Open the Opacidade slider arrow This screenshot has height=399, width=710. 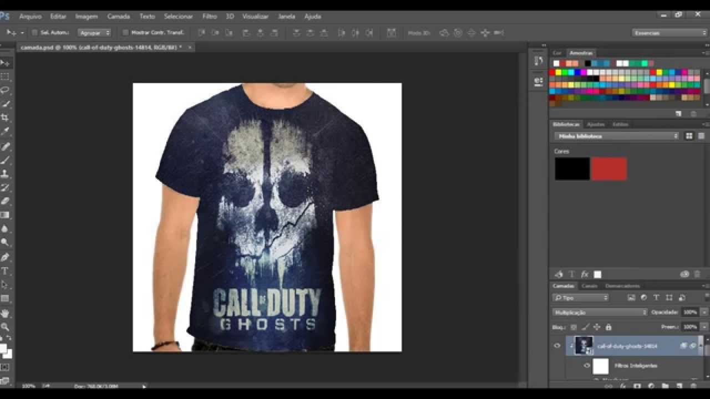click(704, 313)
